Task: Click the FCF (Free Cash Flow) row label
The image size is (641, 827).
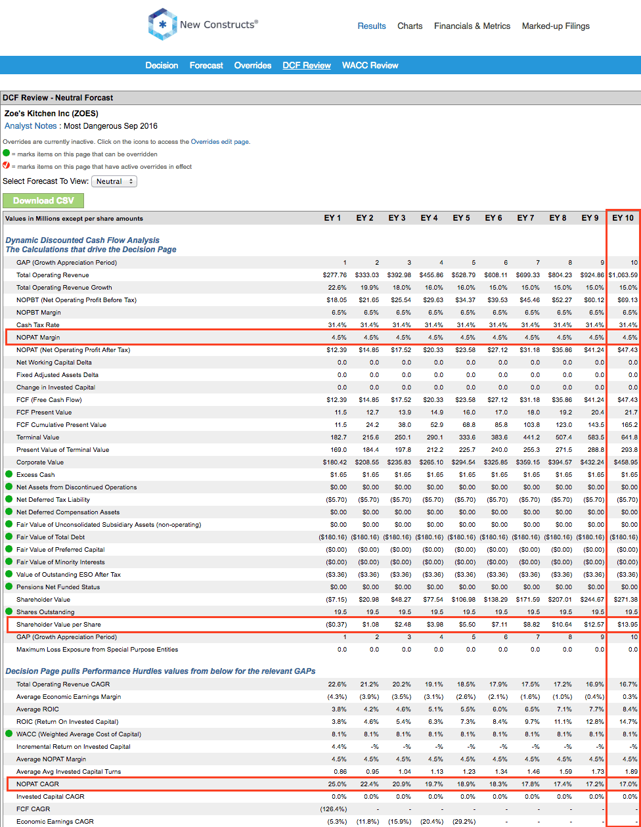Action: point(49,399)
